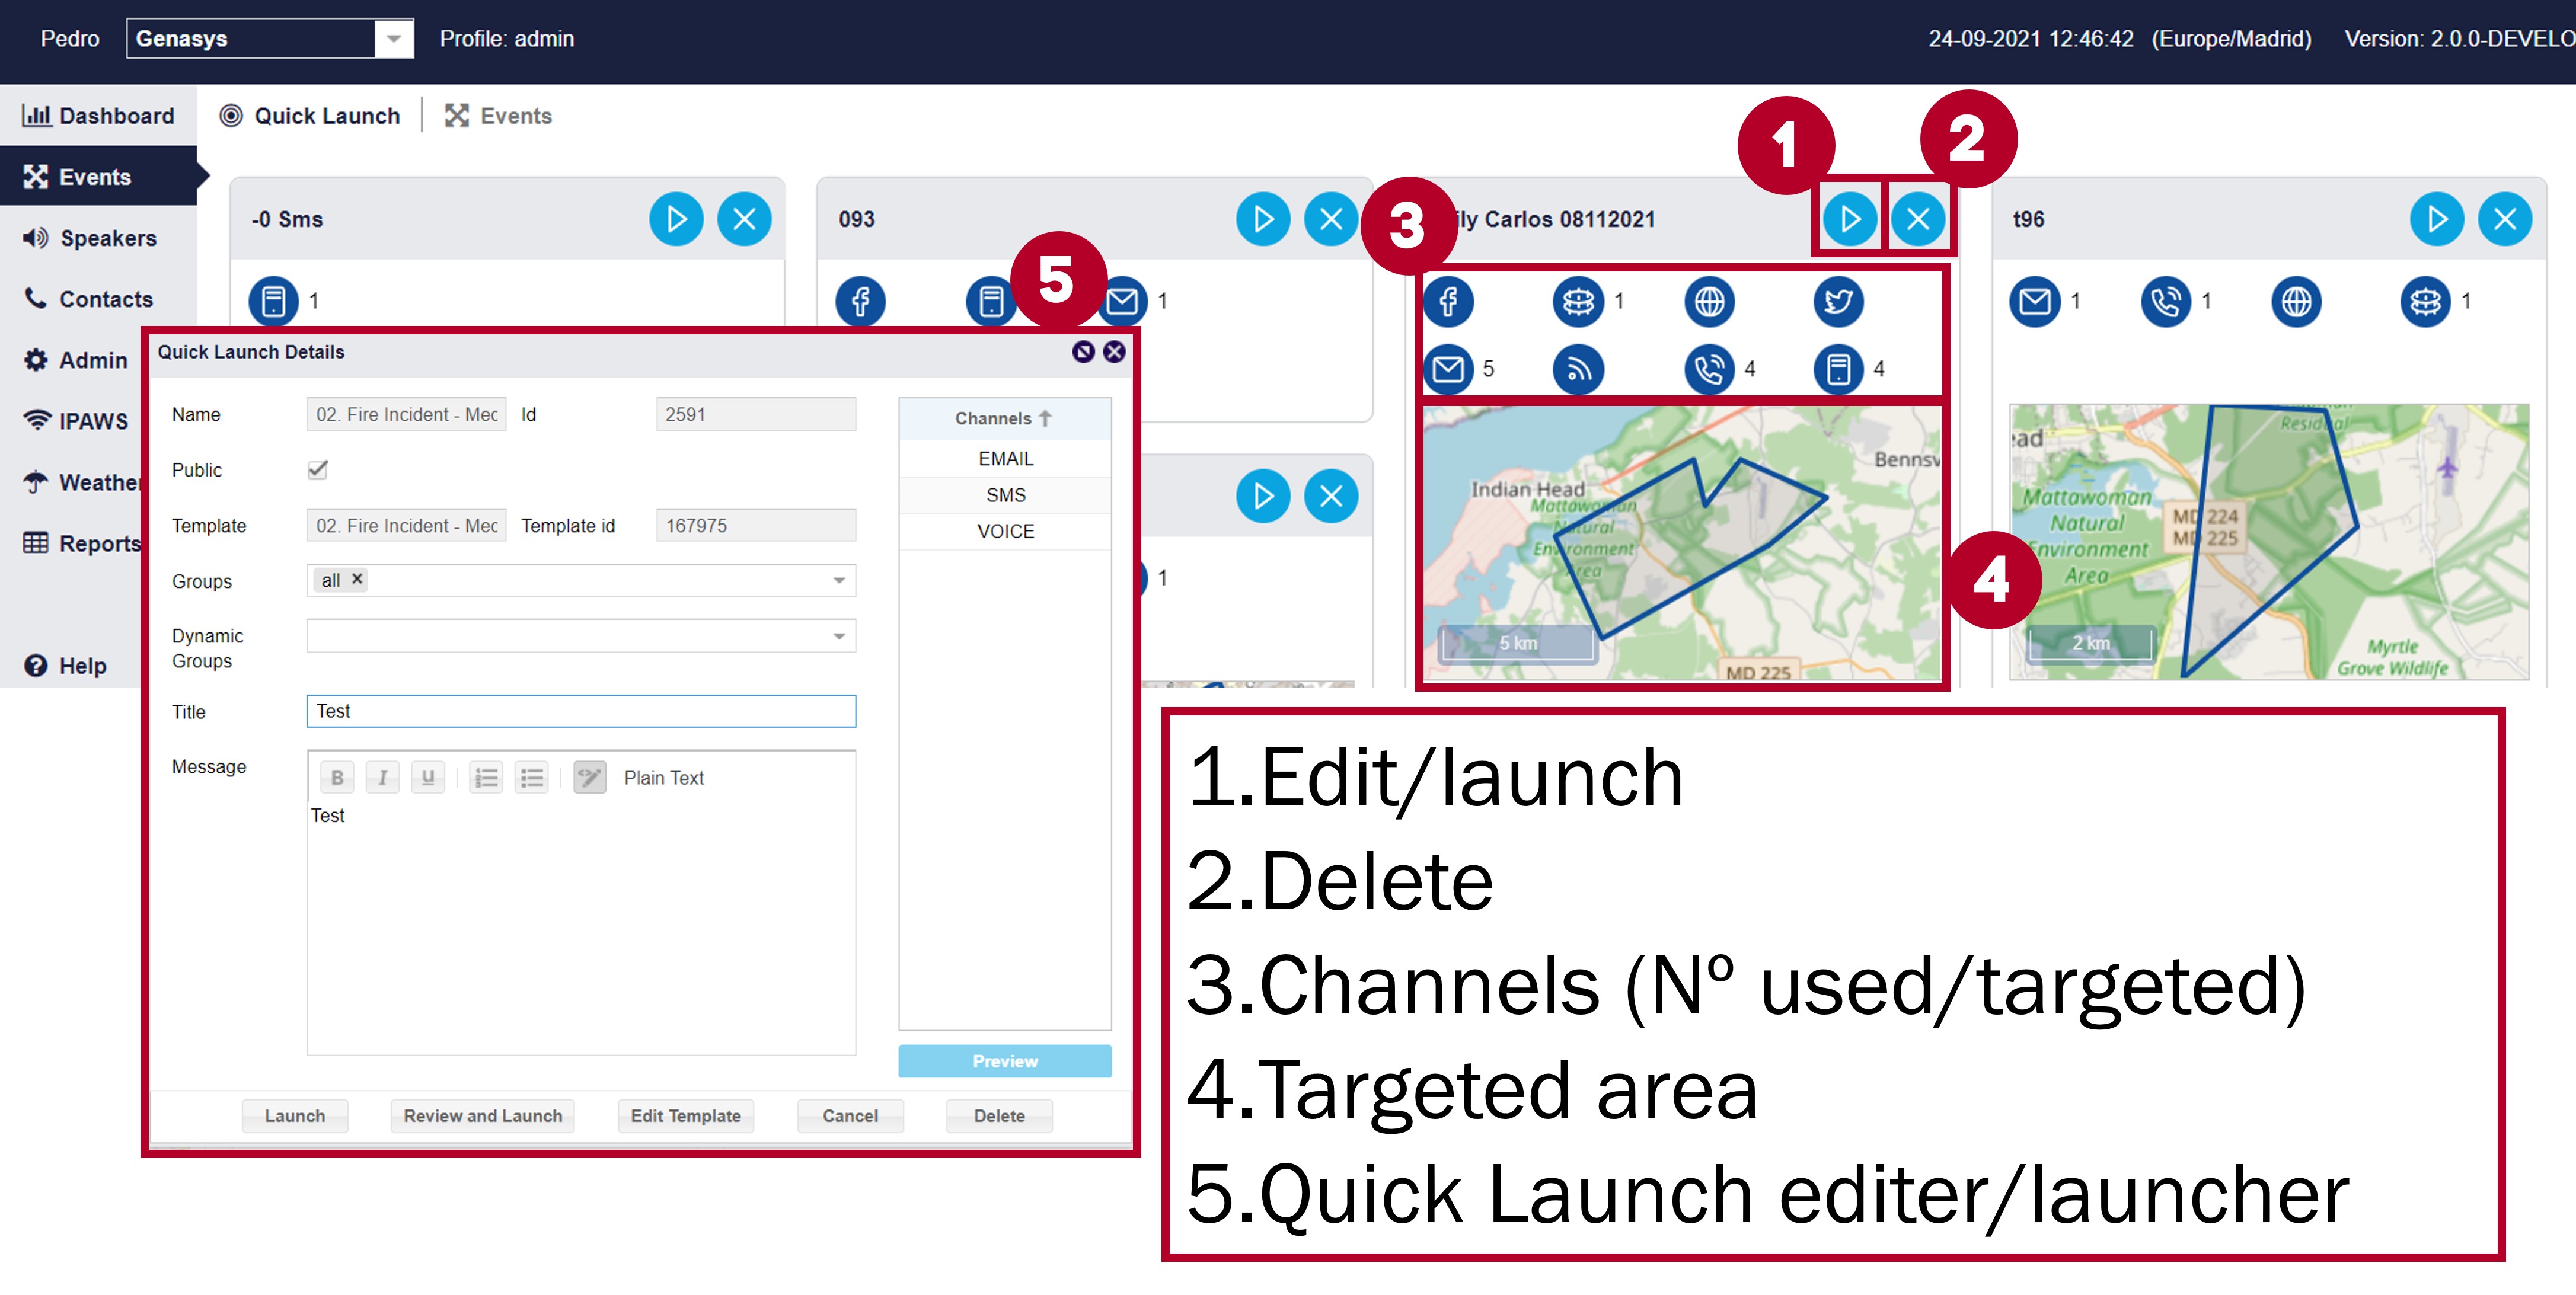The height and width of the screenshot is (1295, 2576).
Task: Open the Genasys organization dropdown
Action: click(394, 39)
